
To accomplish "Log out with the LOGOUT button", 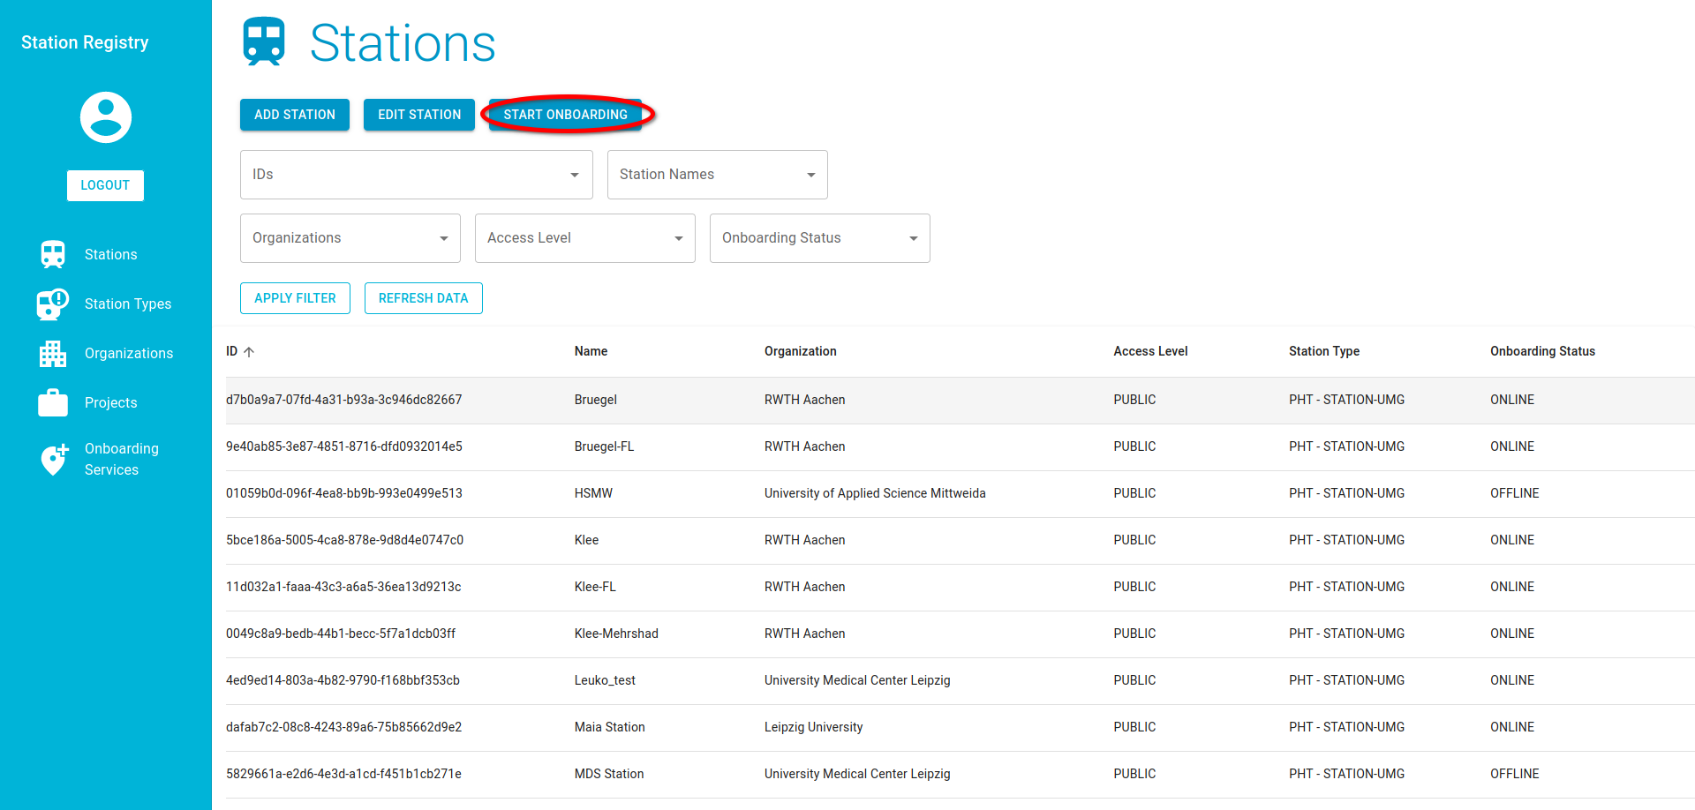I will 105,185.
